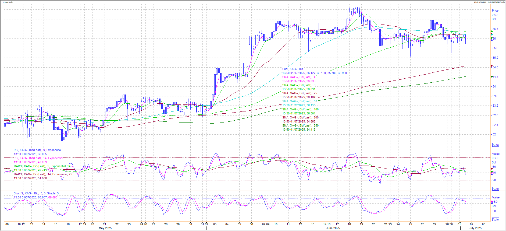
Task: Click the 'June 2025' label on the time axis
Action: [333, 228]
